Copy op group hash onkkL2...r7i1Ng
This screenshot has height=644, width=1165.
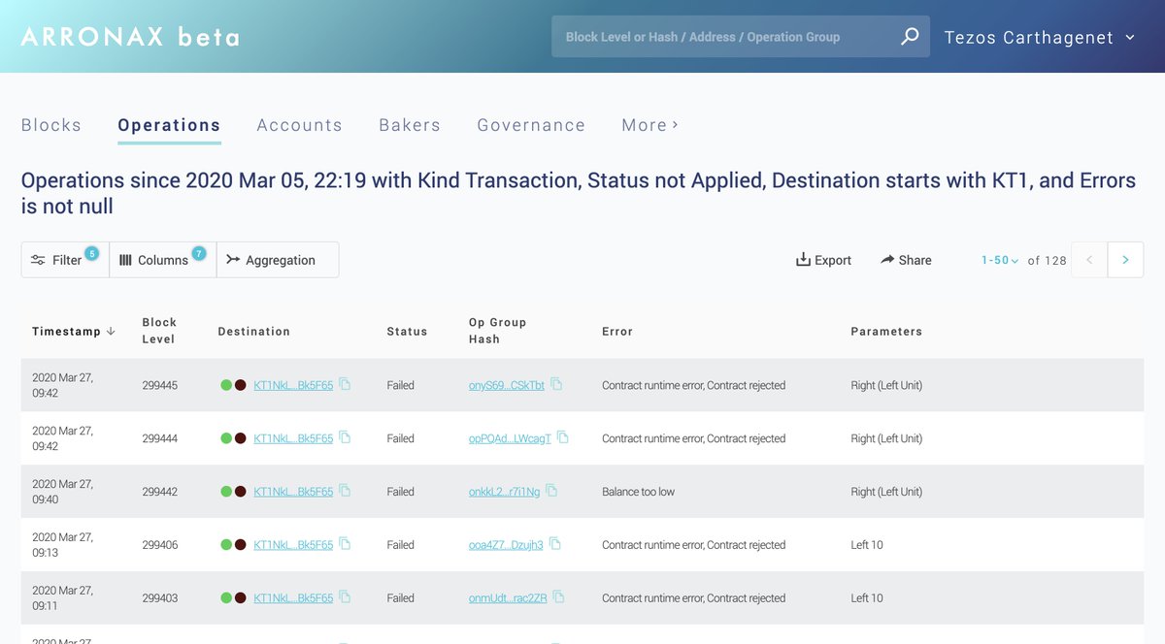click(551, 491)
